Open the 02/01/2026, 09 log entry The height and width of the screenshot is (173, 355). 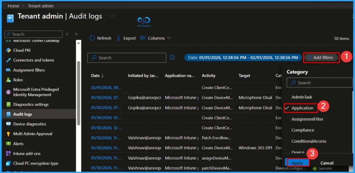[106, 88]
